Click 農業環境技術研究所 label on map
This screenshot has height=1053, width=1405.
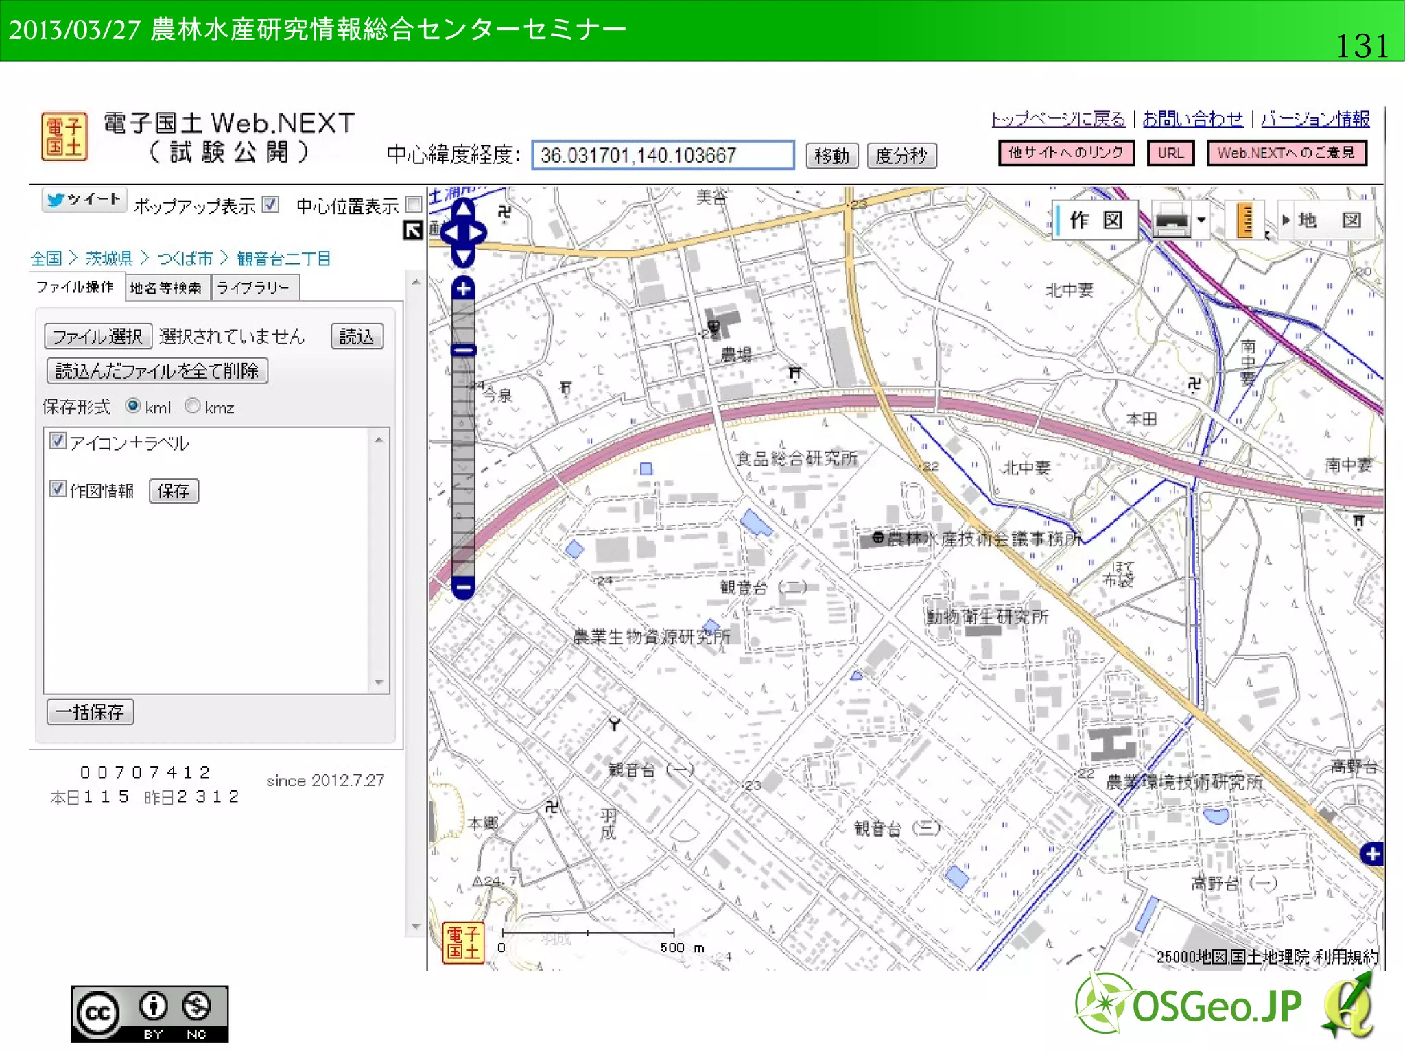1184,782
